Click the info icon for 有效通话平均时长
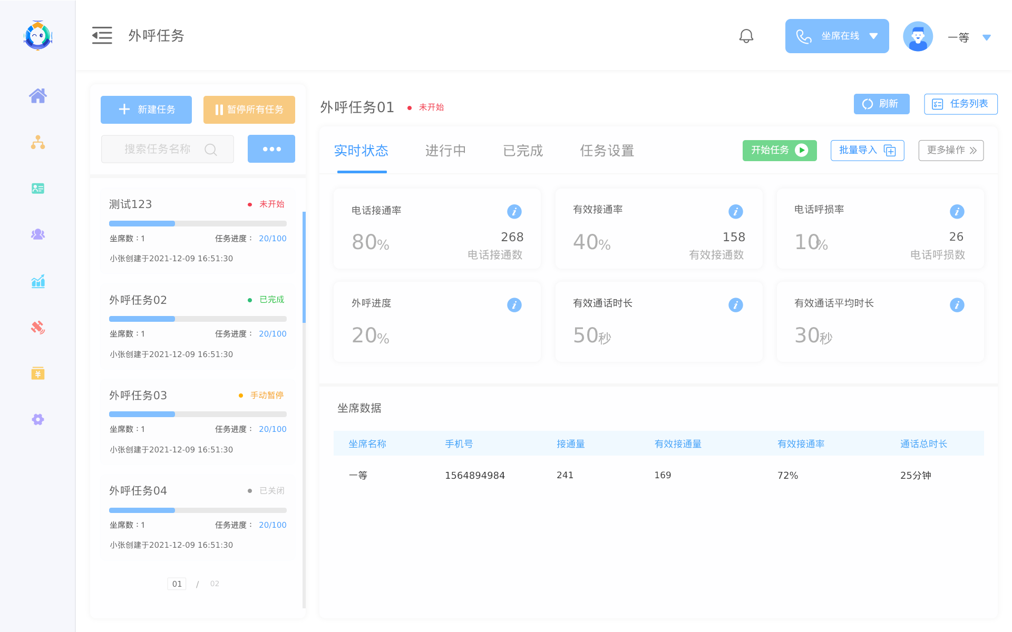Viewport: 1012px width, 632px height. point(957,305)
